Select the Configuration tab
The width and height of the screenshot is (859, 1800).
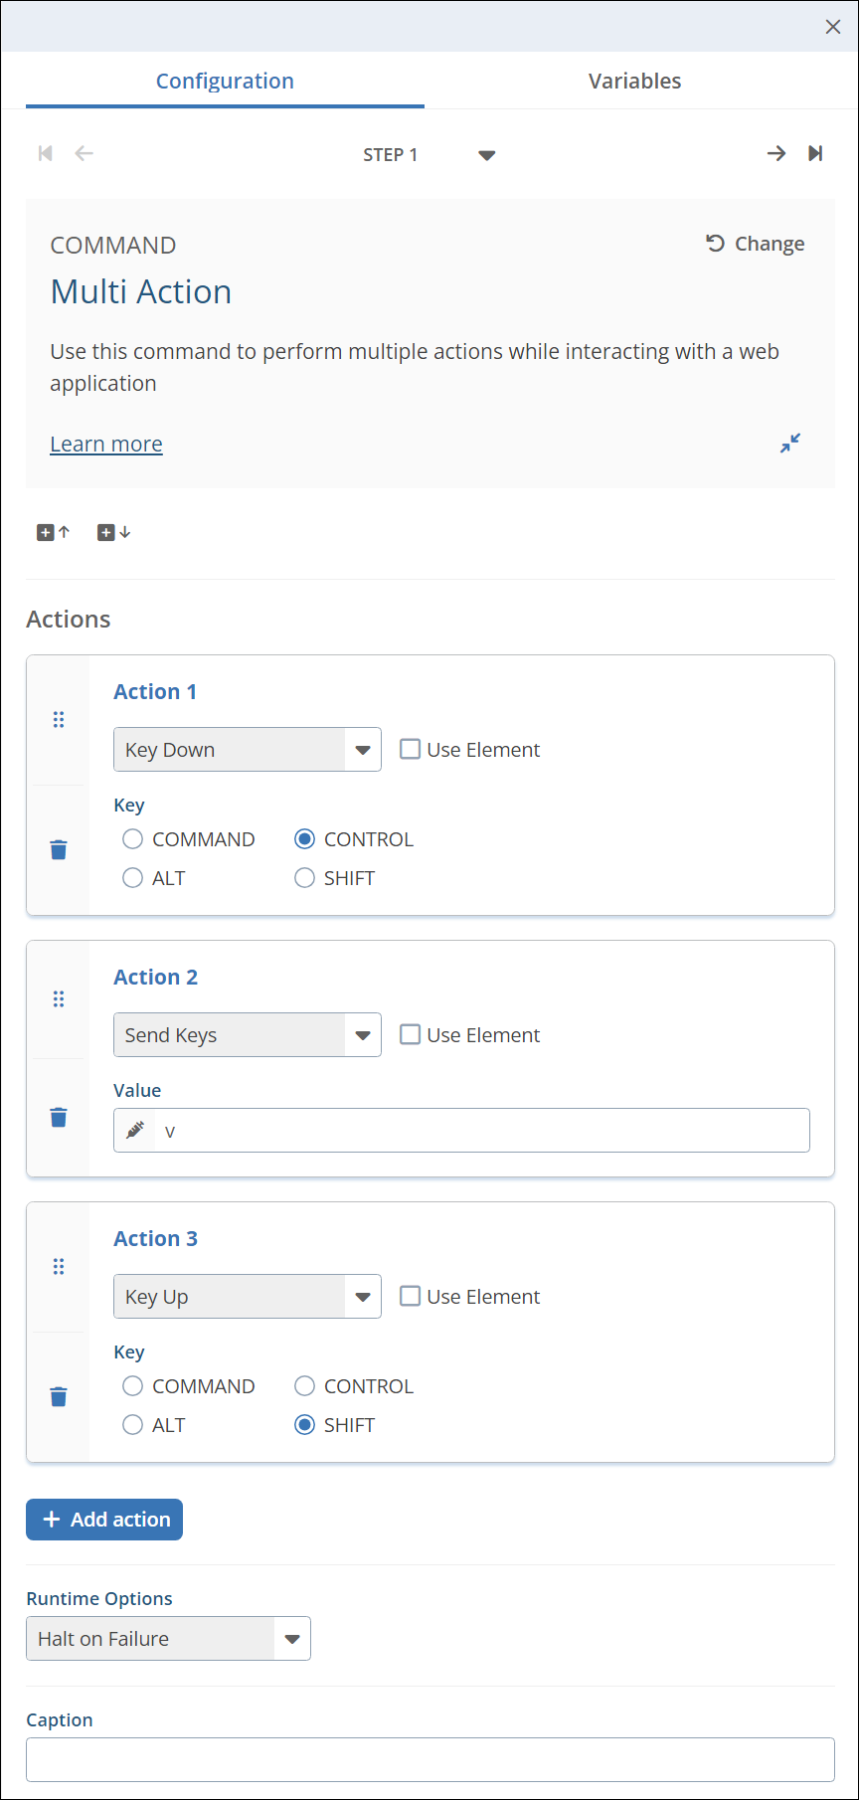tap(225, 82)
